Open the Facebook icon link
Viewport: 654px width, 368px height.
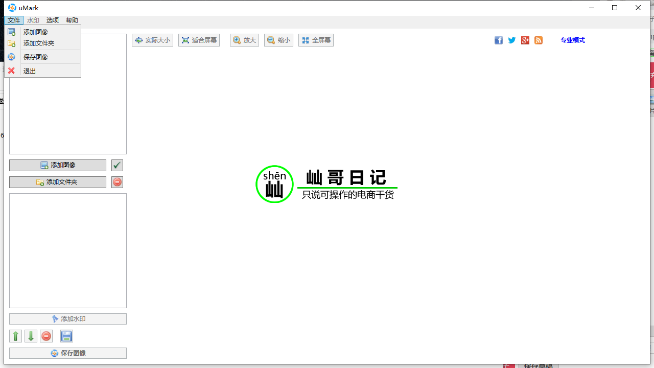click(x=499, y=40)
